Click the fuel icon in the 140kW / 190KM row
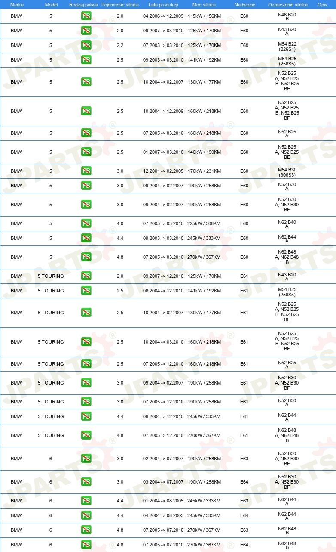The height and width of the screenshot is (552, 336). click(x=86, y=152)
